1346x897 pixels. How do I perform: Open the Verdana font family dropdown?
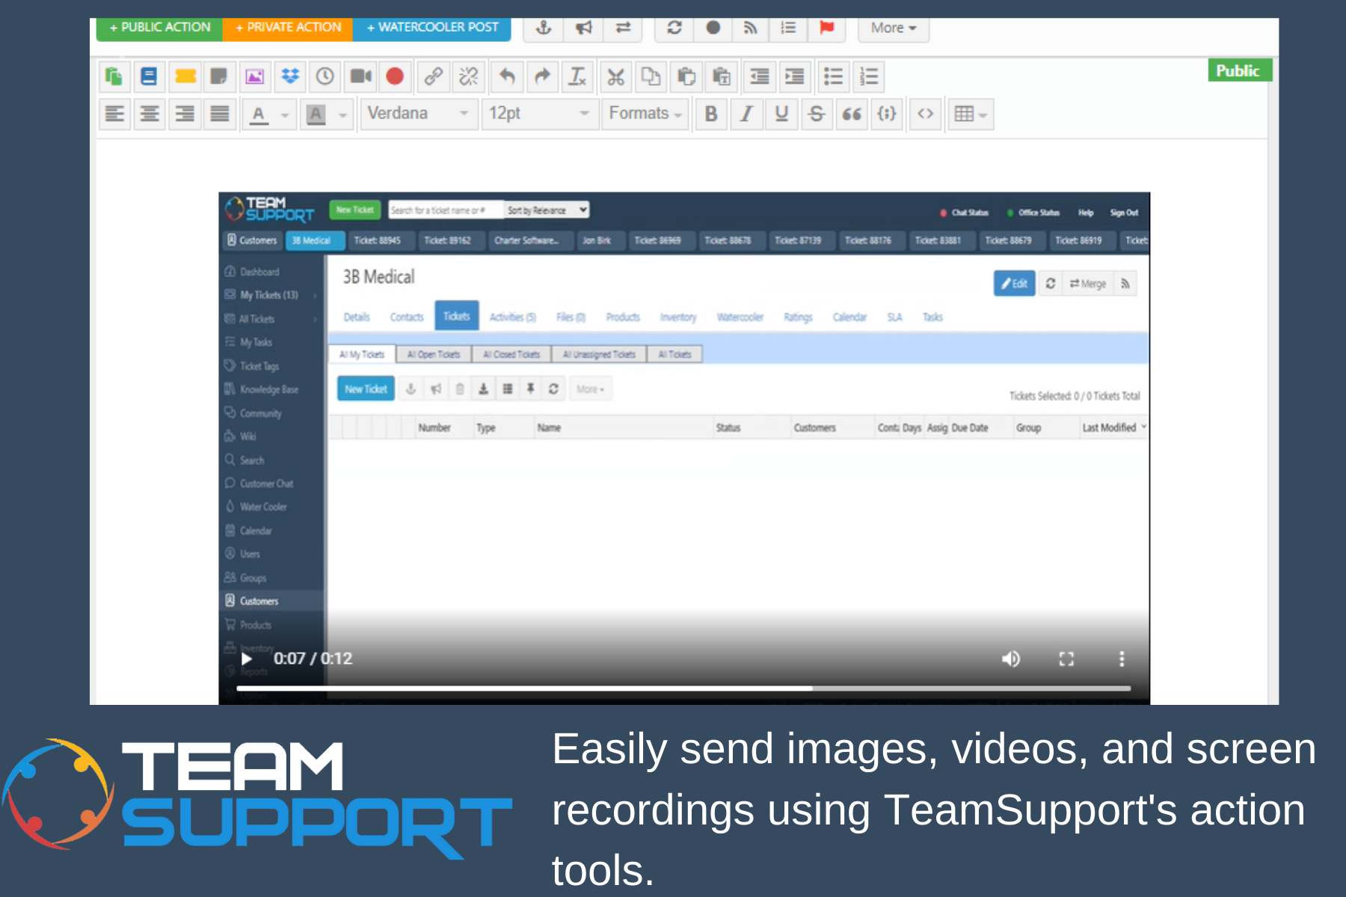(x=418, y=114)
